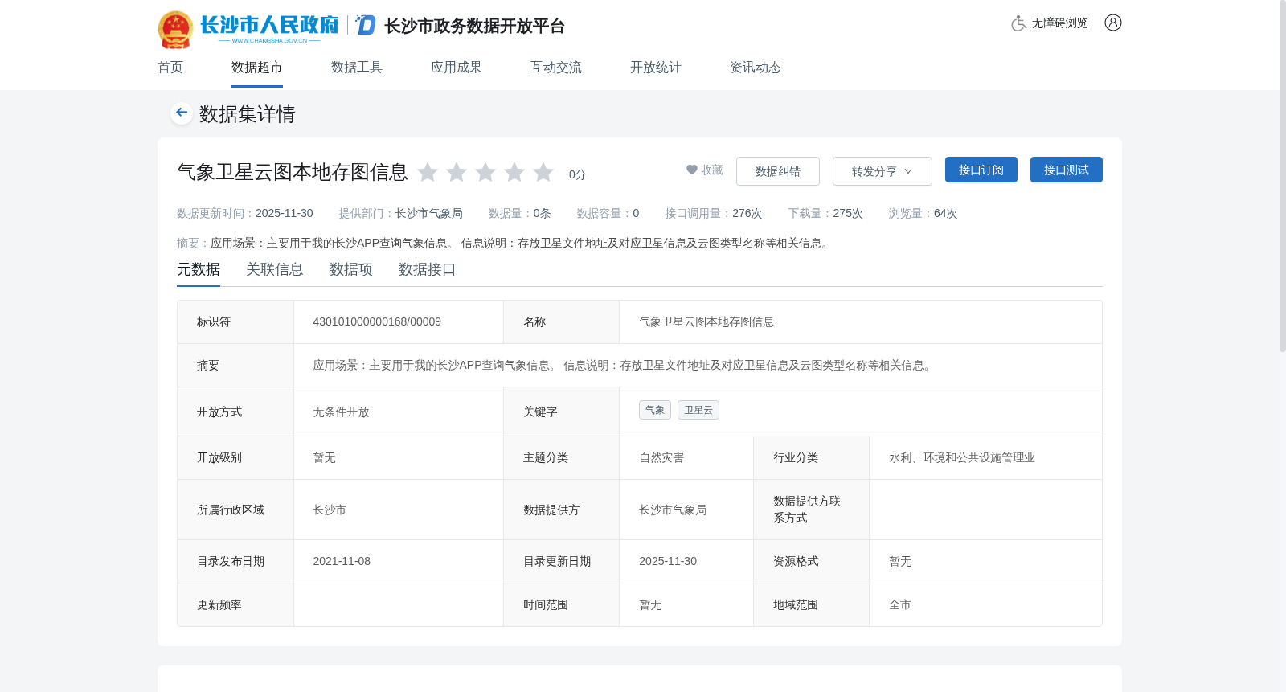Viewport: 1286px width, 692px height.
Task: Click the data platform D logo icon
Action: (366, 25)
